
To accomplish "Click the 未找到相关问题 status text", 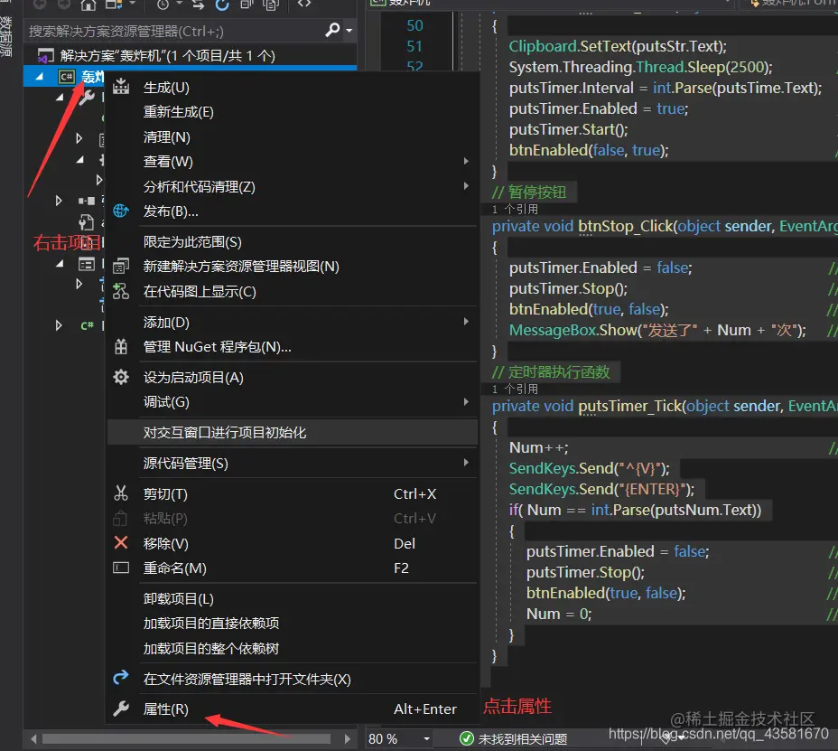I will click(x=523, y=739).
